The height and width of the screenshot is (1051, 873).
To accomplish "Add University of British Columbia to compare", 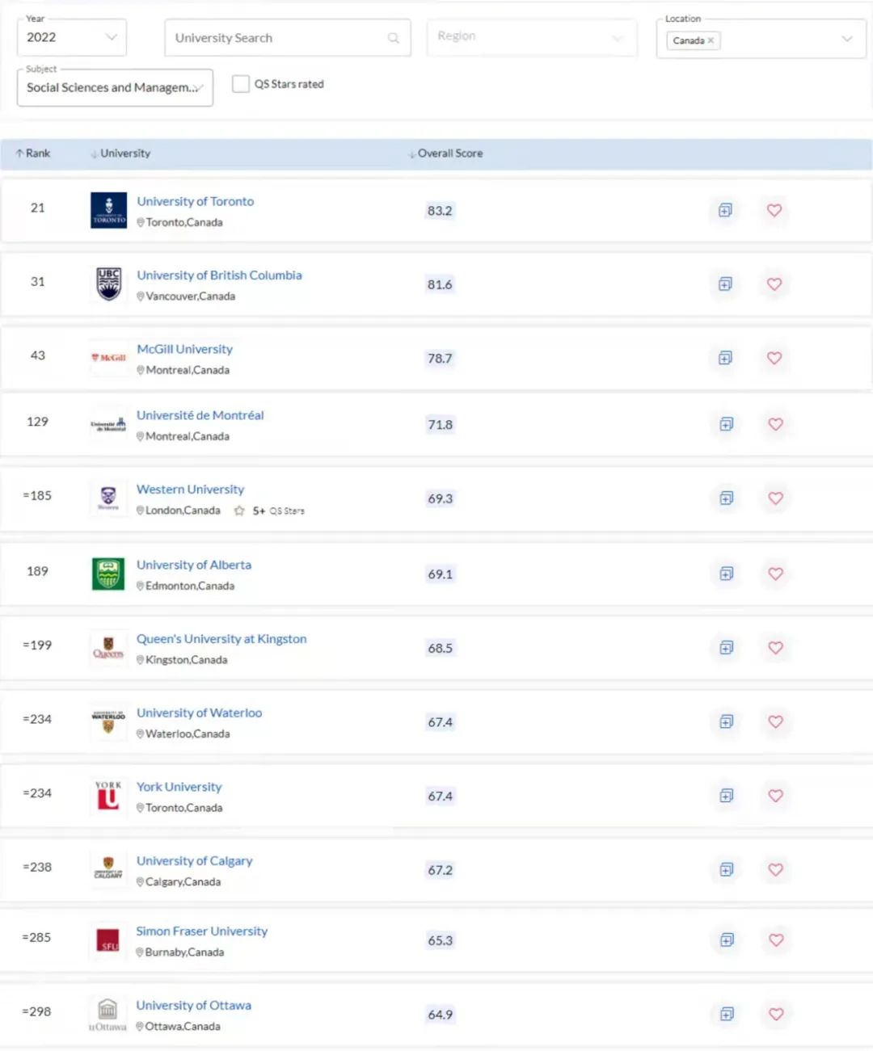I will click(x=725, y=284).
